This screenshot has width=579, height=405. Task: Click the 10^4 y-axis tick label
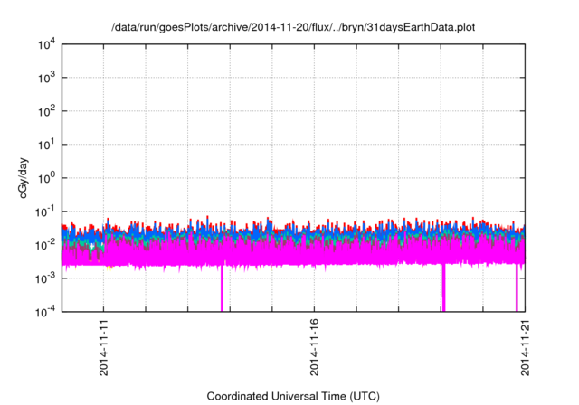(47, 44)
